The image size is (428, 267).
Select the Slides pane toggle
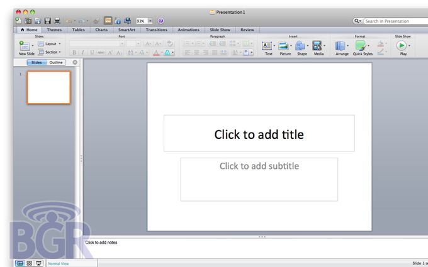pos(37,62)
